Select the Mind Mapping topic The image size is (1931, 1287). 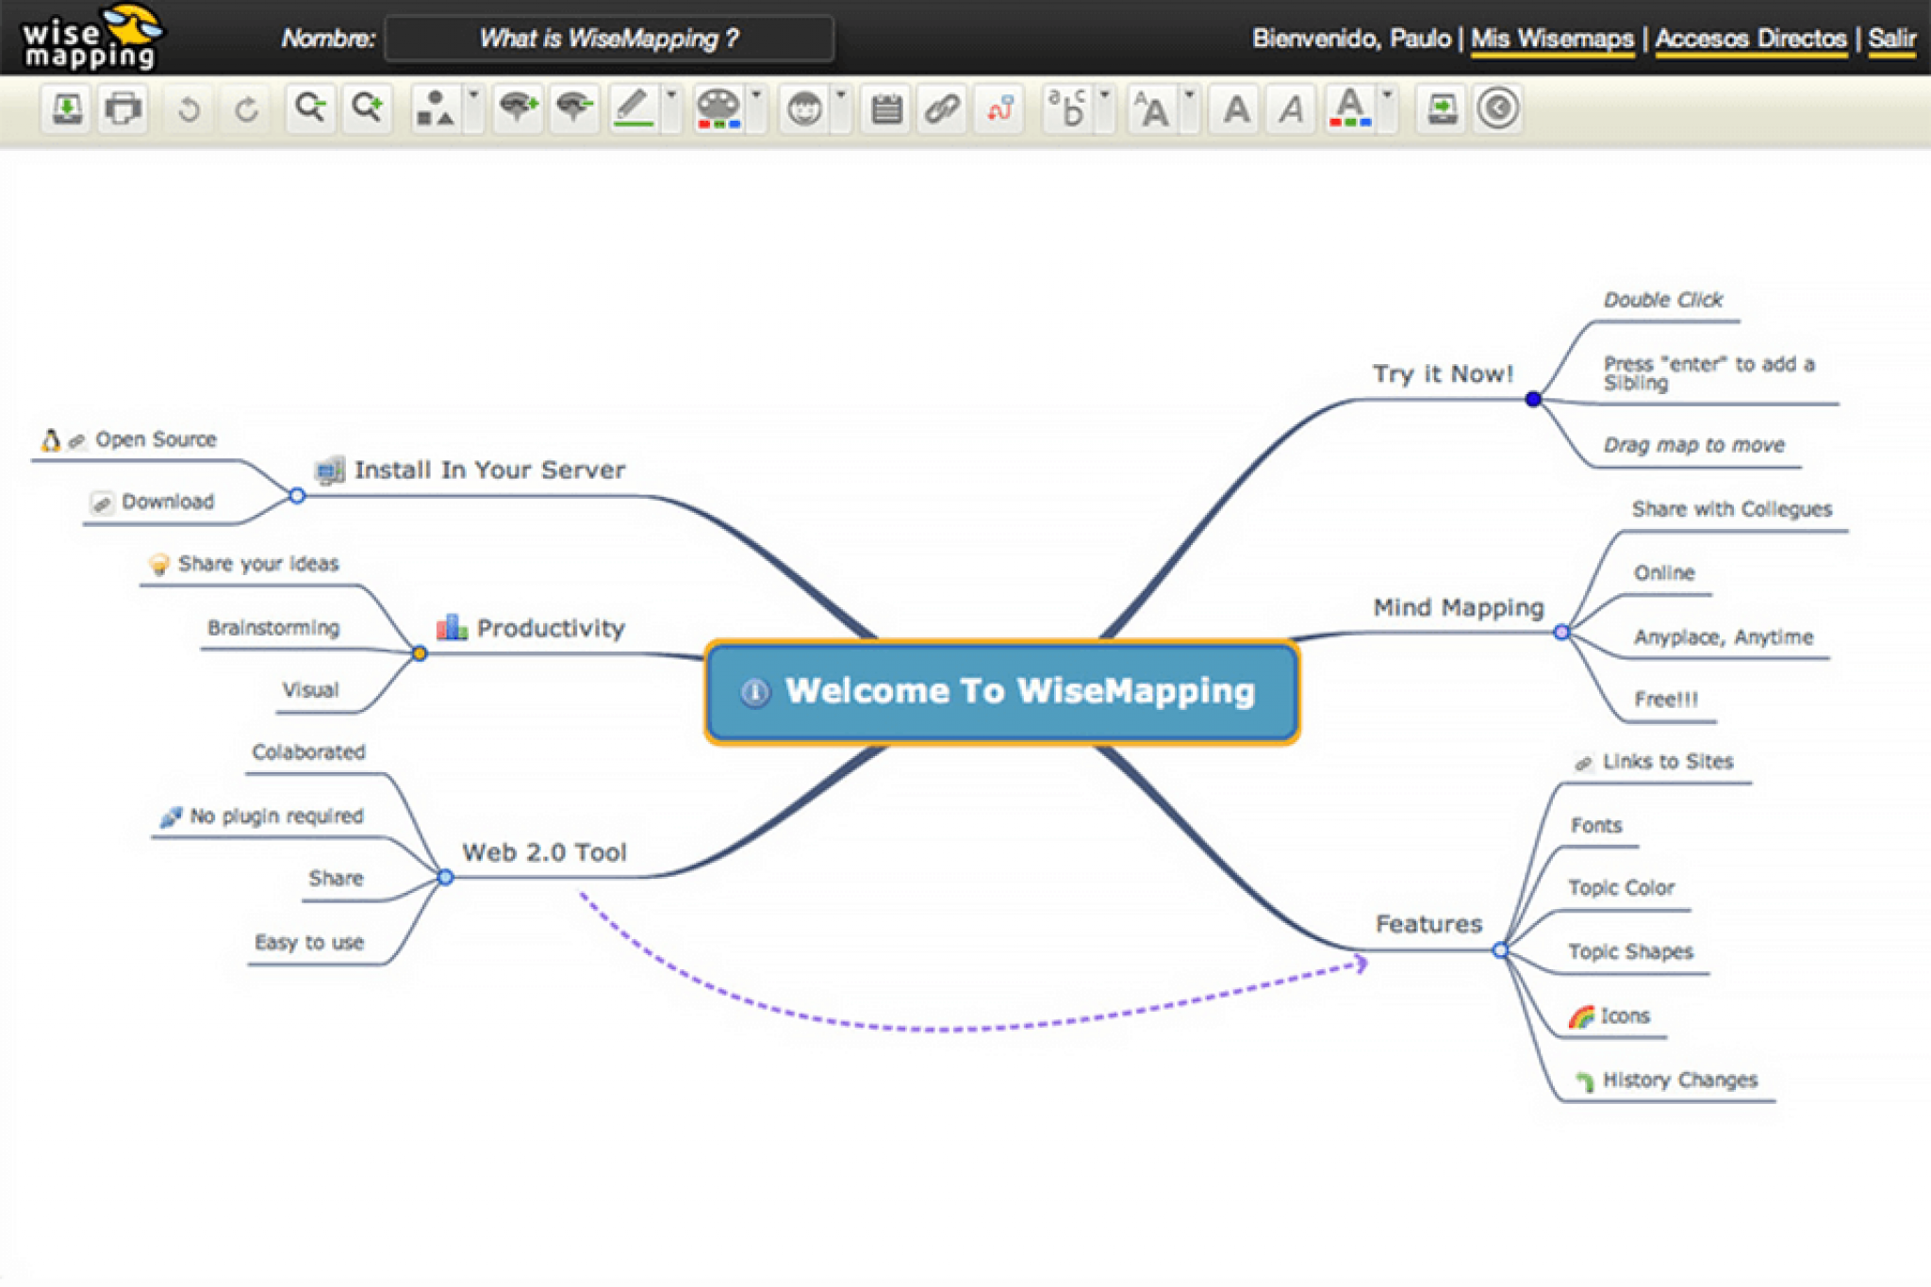point(1458,607)
